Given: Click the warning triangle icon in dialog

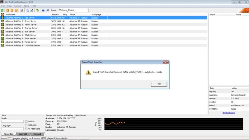Looking at the screenshot, I should tap(88, 72).
